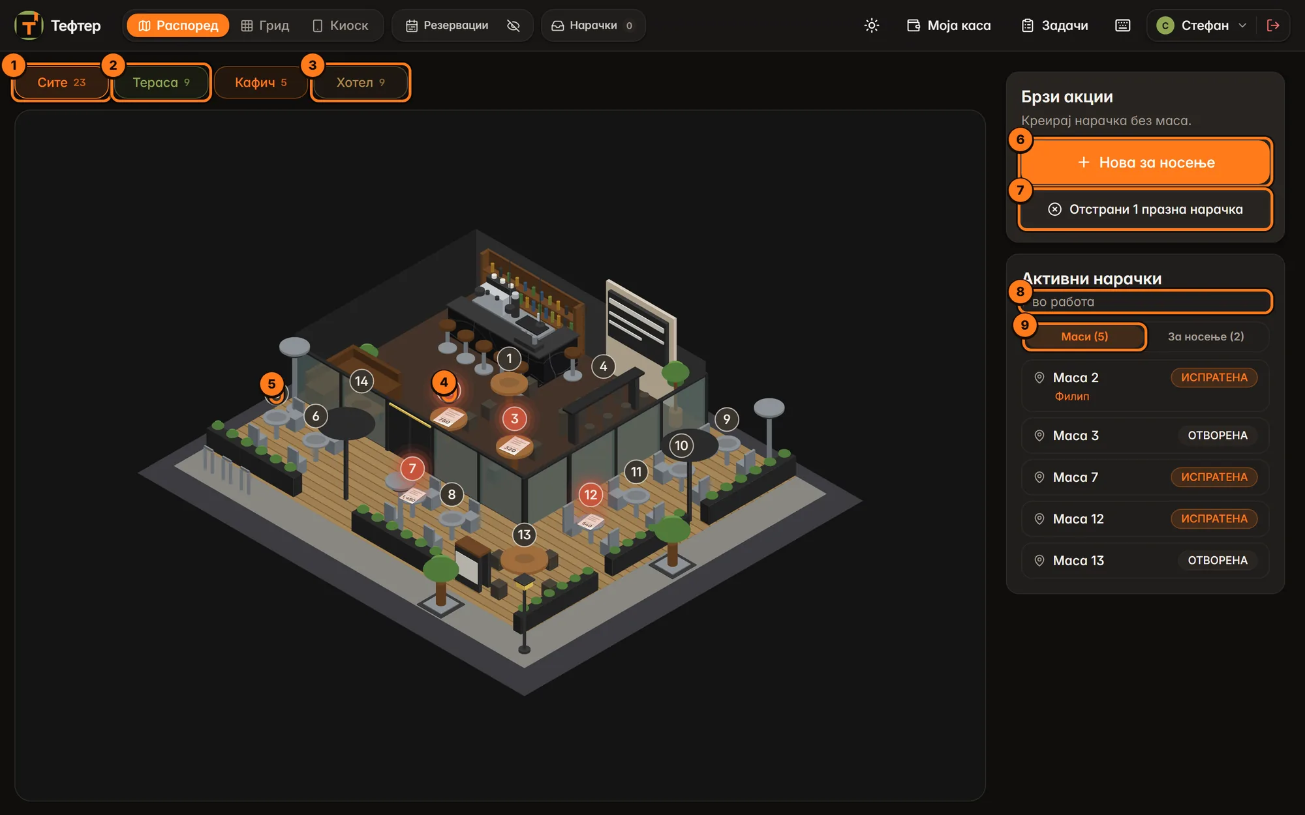Click ИСПРАТЕНА badge on Маса 7
Viewport: 1305px width, 815px height.
1214,477
